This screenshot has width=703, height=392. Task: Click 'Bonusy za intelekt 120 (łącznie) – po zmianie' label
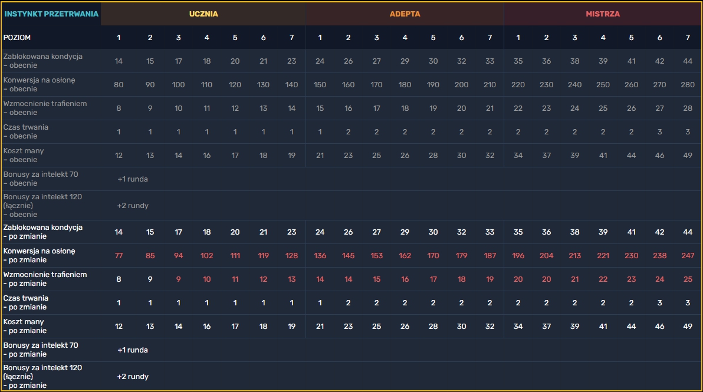pos(42,376)
